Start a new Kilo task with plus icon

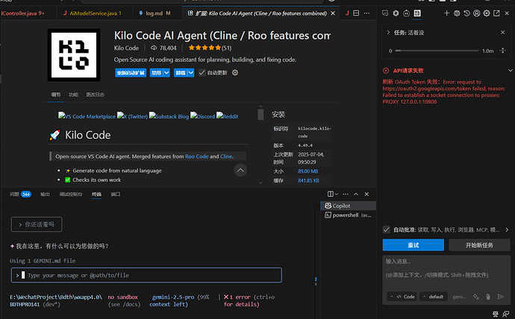(x=446, y=13)
